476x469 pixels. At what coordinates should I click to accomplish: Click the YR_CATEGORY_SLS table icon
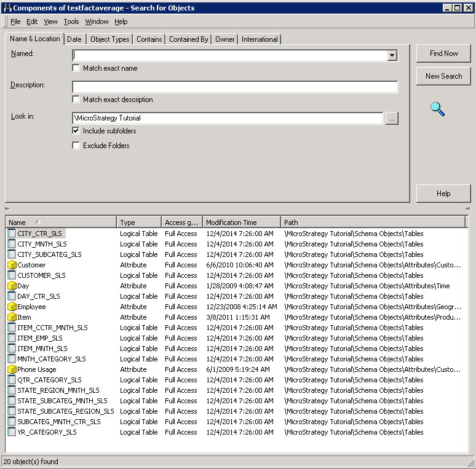(x=12, y=432)
